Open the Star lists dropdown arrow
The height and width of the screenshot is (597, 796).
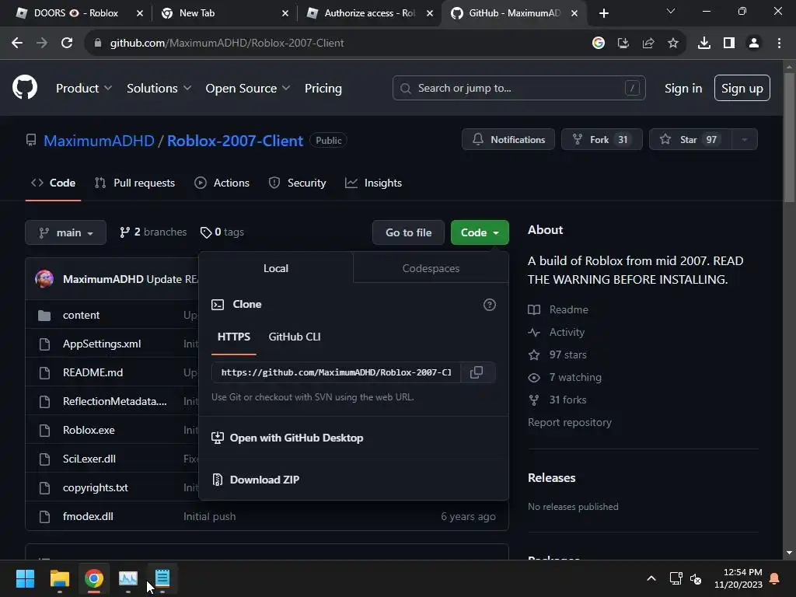click(744, 140)
